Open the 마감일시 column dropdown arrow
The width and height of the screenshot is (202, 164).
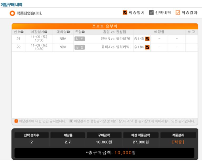46,32
